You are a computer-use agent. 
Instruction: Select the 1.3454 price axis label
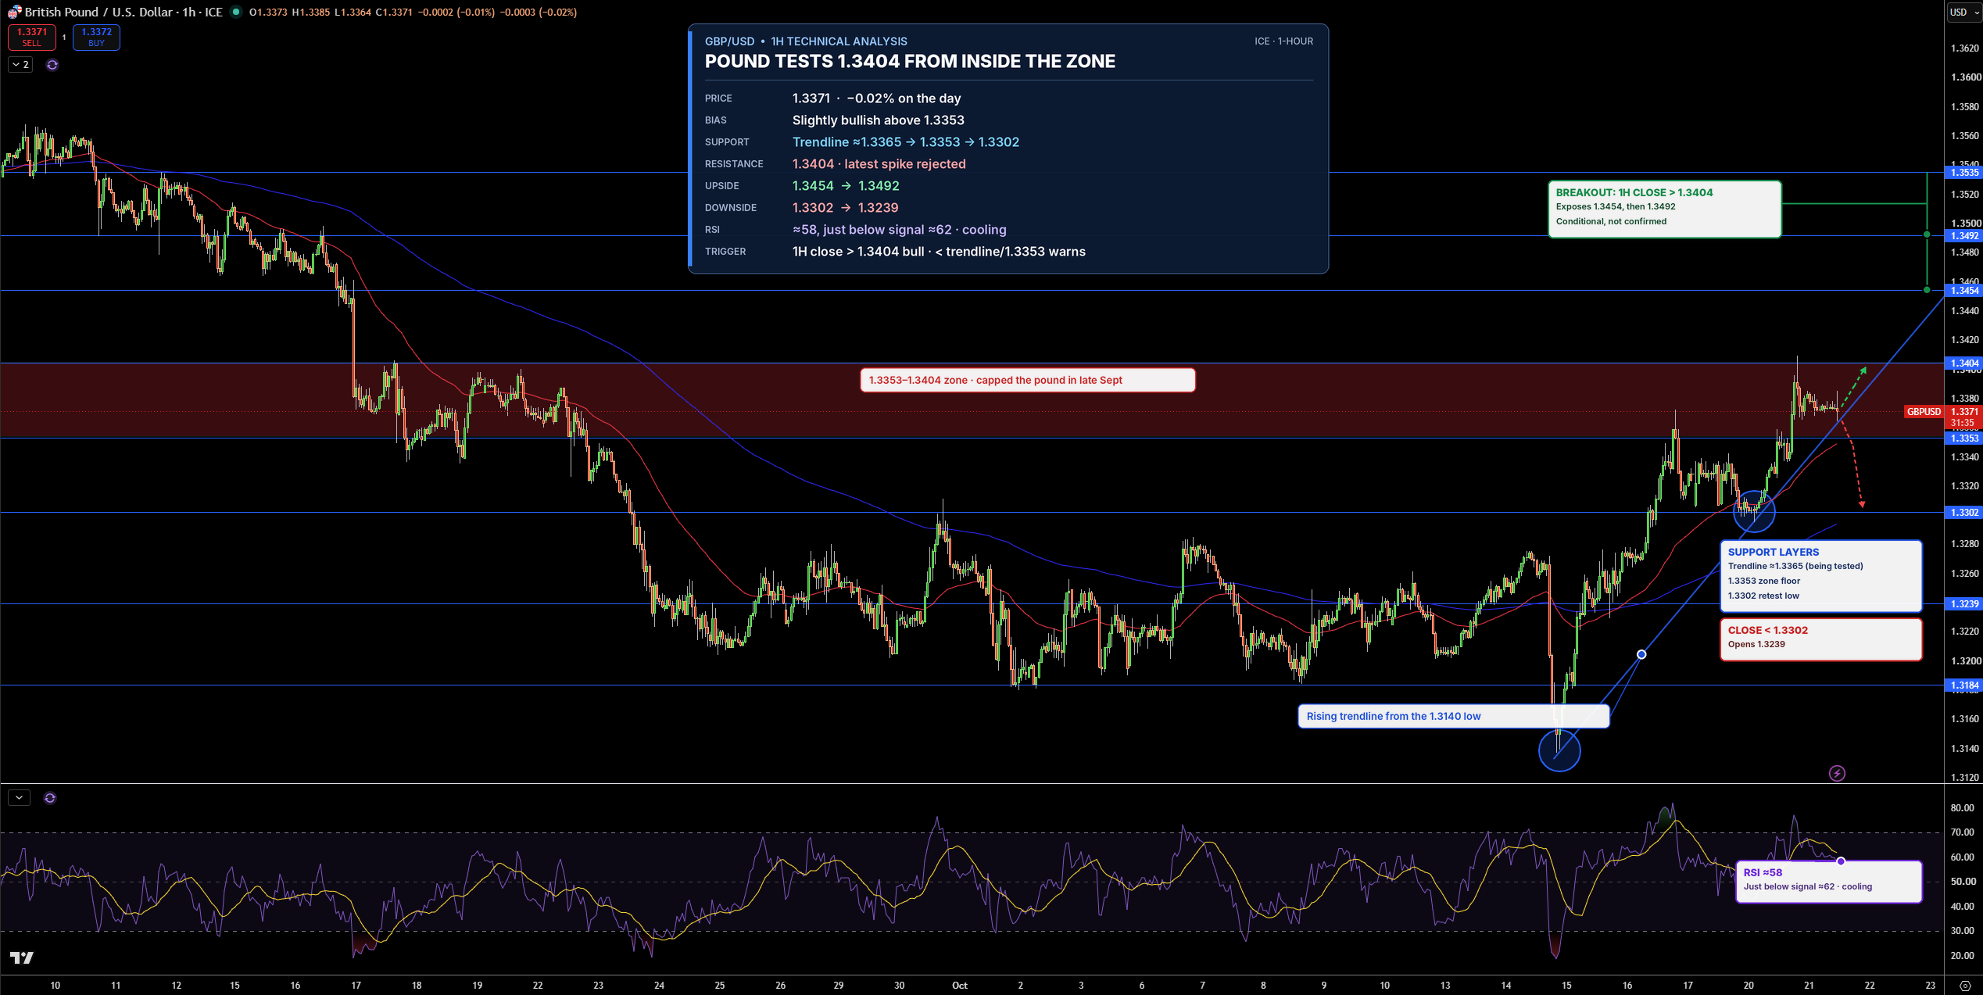pyautogui.click(x=1963, y=291)
